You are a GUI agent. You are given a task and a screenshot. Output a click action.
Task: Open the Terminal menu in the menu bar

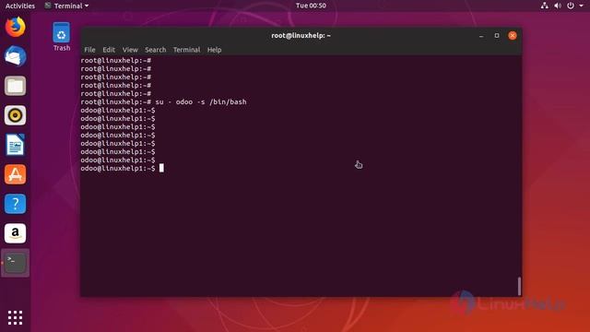click(x=186, y=50)
